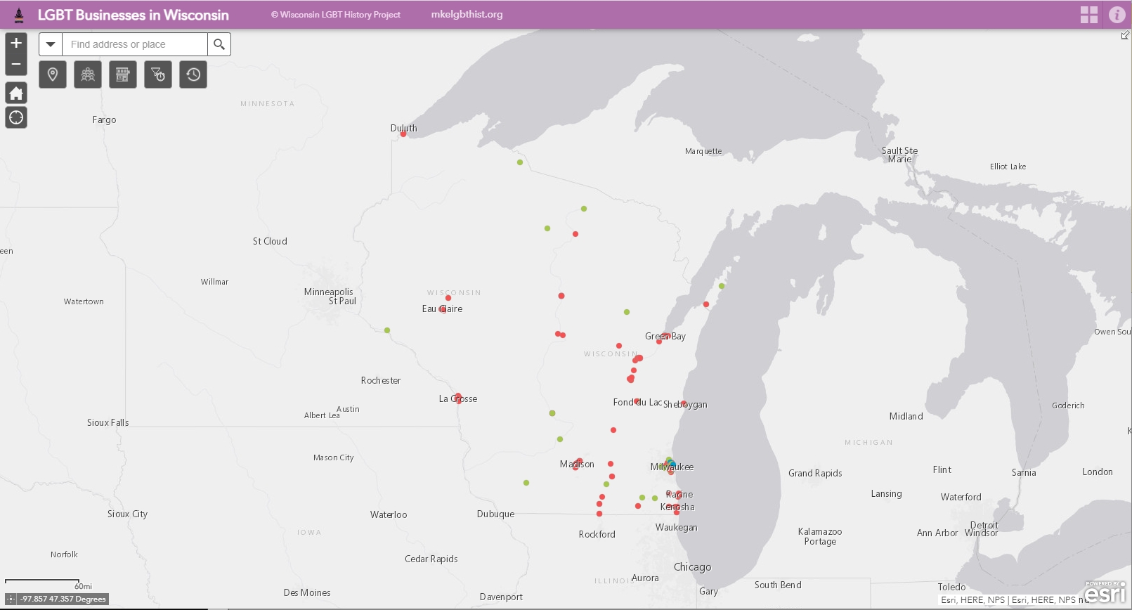Open the clock history widget
This screenshot has height=610, width=1132.
(193, 74)
